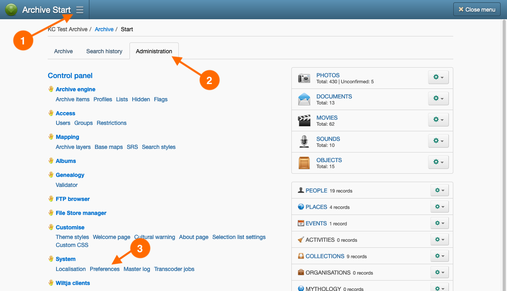Open the gear dropdown for Sounds

tap(438, 141)
